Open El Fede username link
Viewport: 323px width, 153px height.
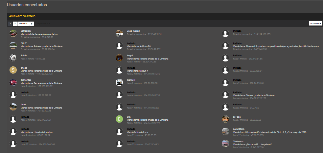click(x=237, y=117)
